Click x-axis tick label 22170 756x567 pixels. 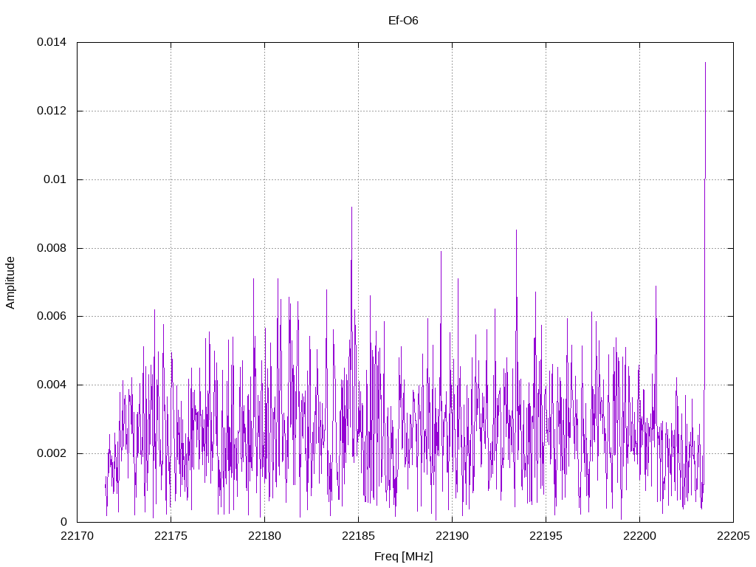coord(77,536)
